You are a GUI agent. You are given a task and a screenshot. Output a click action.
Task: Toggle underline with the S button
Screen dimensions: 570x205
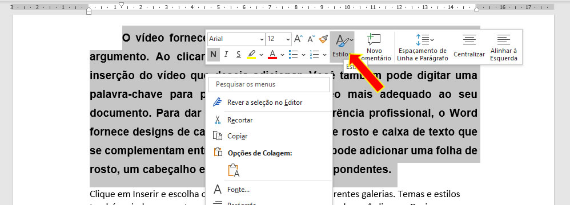click(239, 54)
